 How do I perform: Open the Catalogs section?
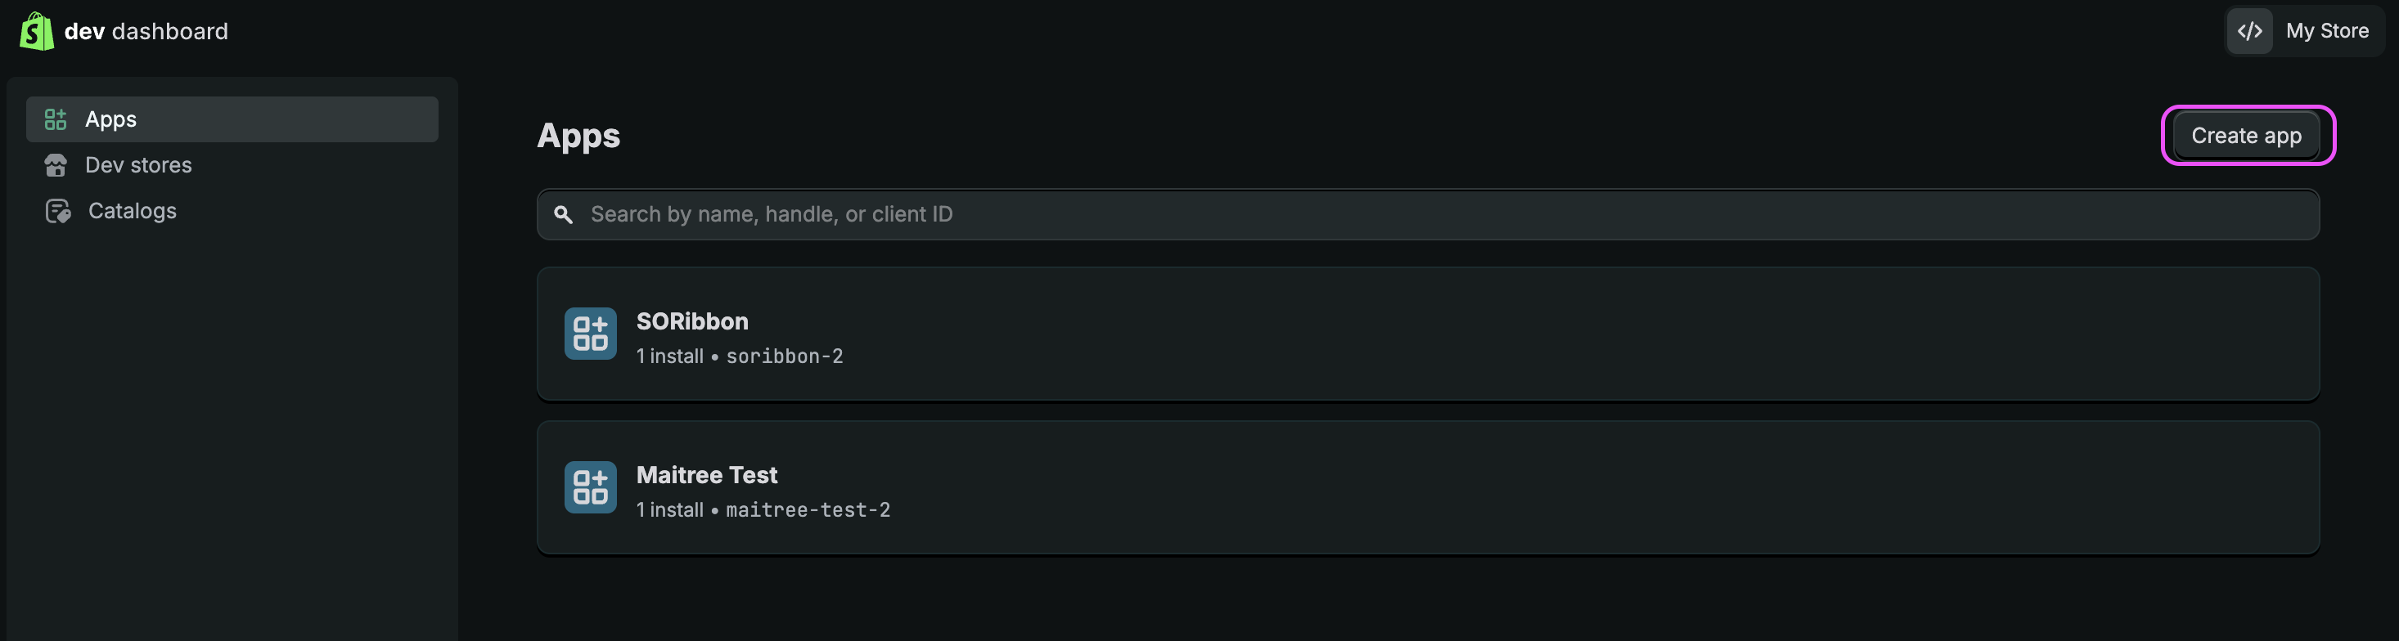point(131,210)
